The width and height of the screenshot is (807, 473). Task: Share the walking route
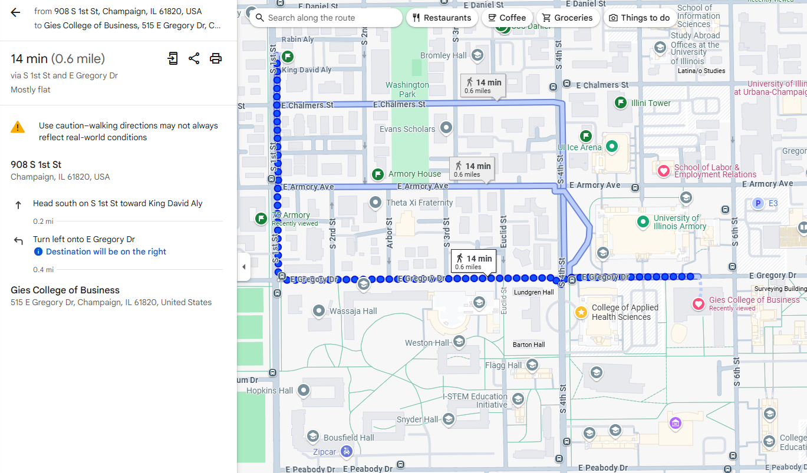pyautogui.click(x=194, y=58)
